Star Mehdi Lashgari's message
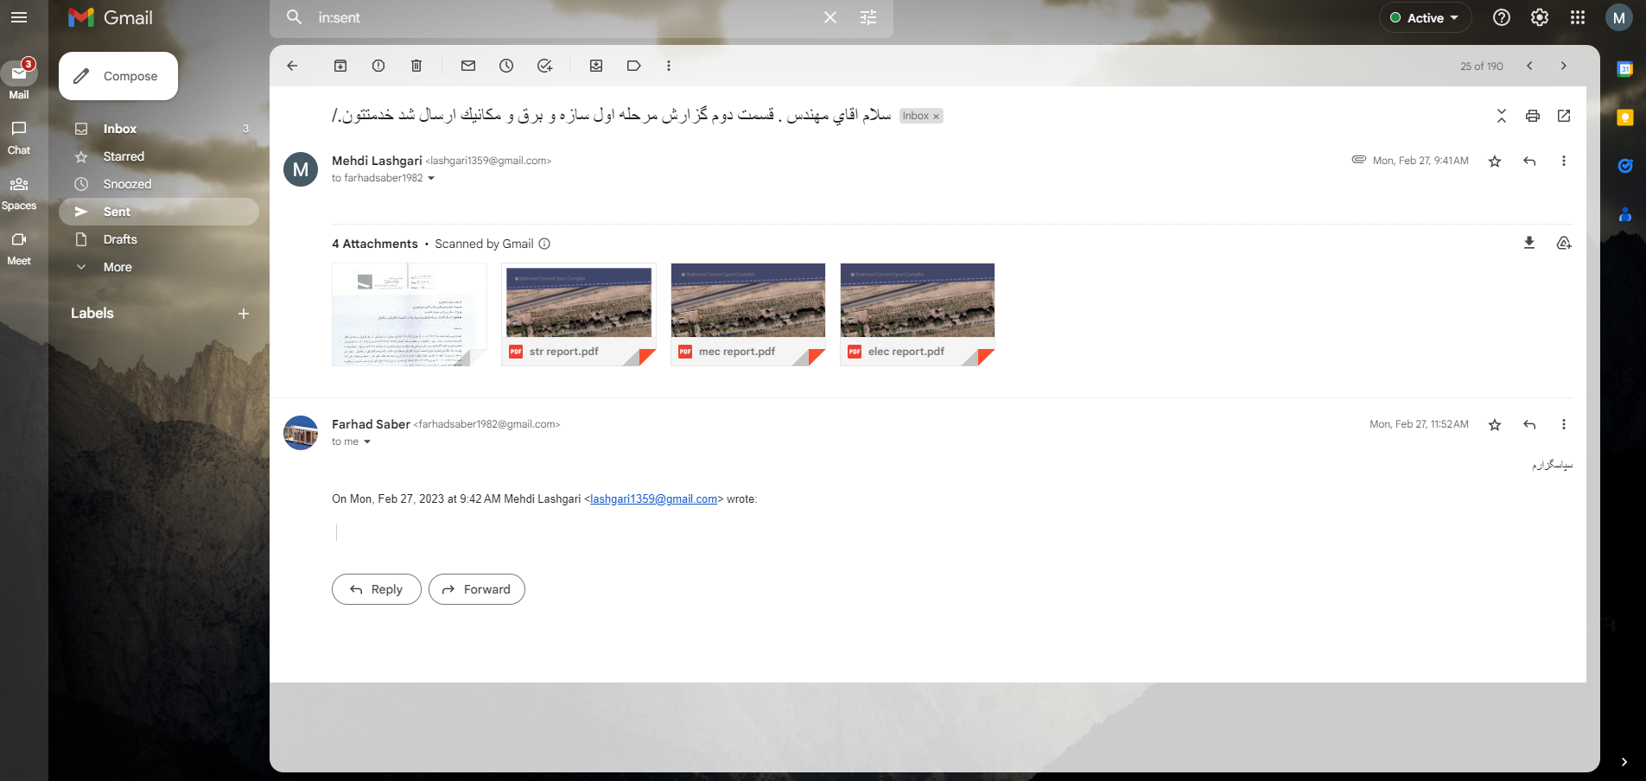This screenshot has width=1646, height=781. [1495, 162]
